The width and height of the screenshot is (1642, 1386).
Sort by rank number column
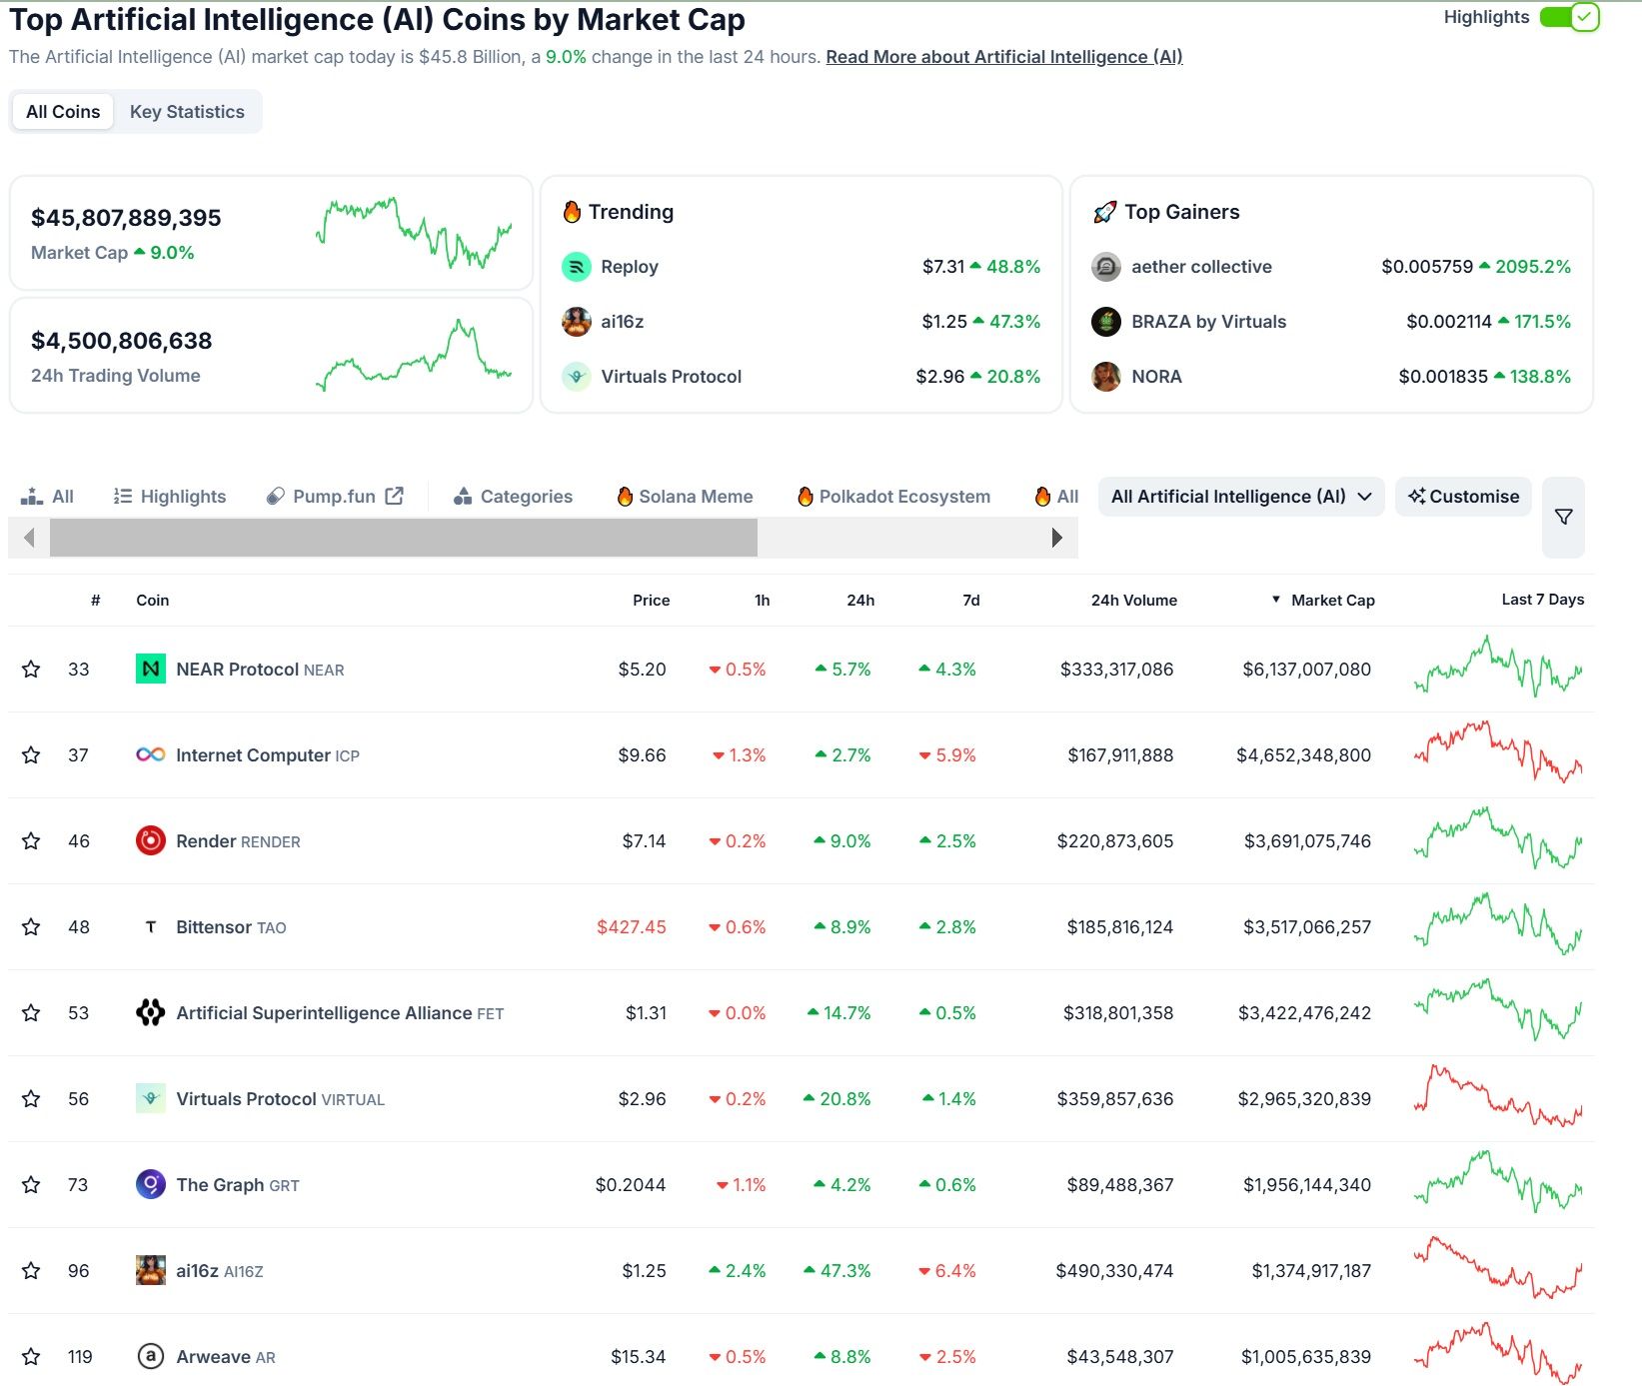95,601
